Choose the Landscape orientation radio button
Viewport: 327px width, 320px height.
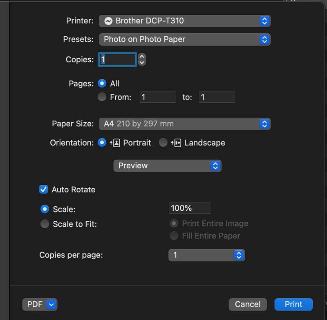tap(163, 143)
